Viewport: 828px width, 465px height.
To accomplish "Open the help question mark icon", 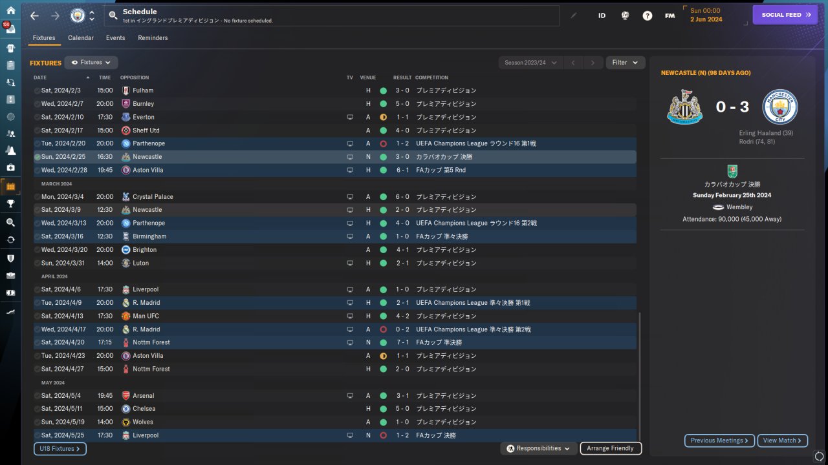I will pyautogui.click(x=648, y=15).
